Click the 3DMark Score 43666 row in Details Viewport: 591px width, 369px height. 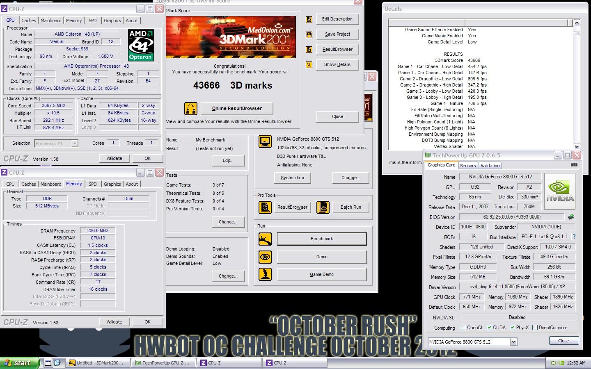[480, 60]
